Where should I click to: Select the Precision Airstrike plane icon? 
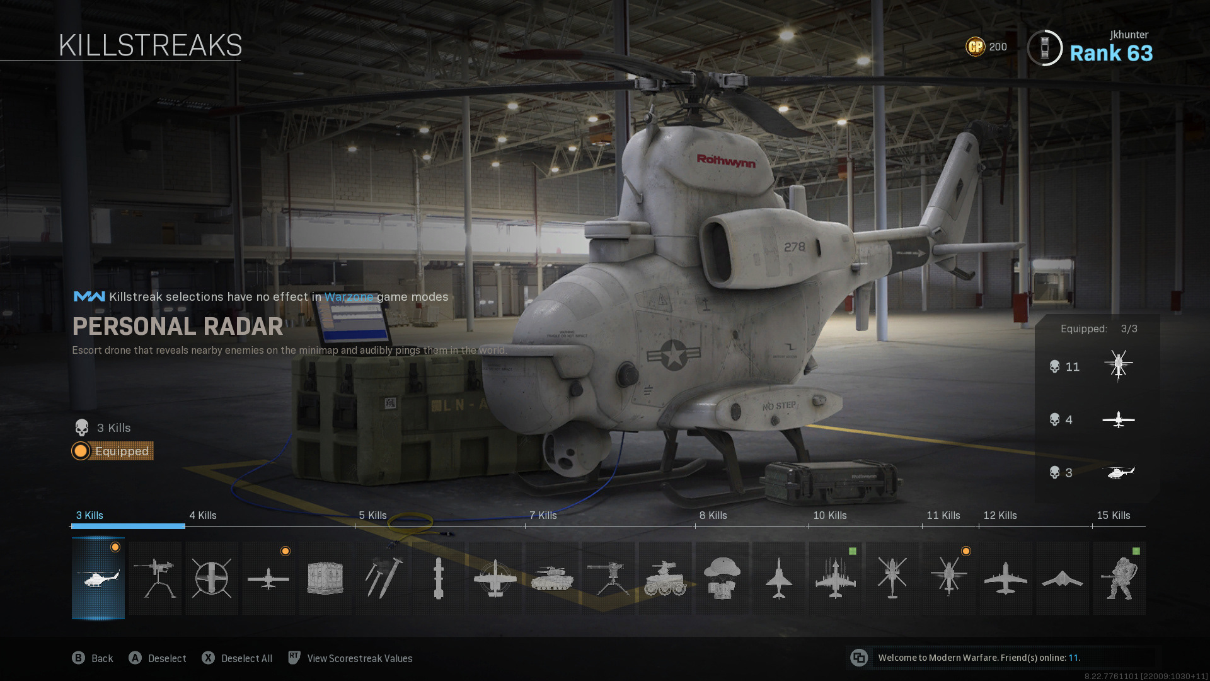point(495,578)
